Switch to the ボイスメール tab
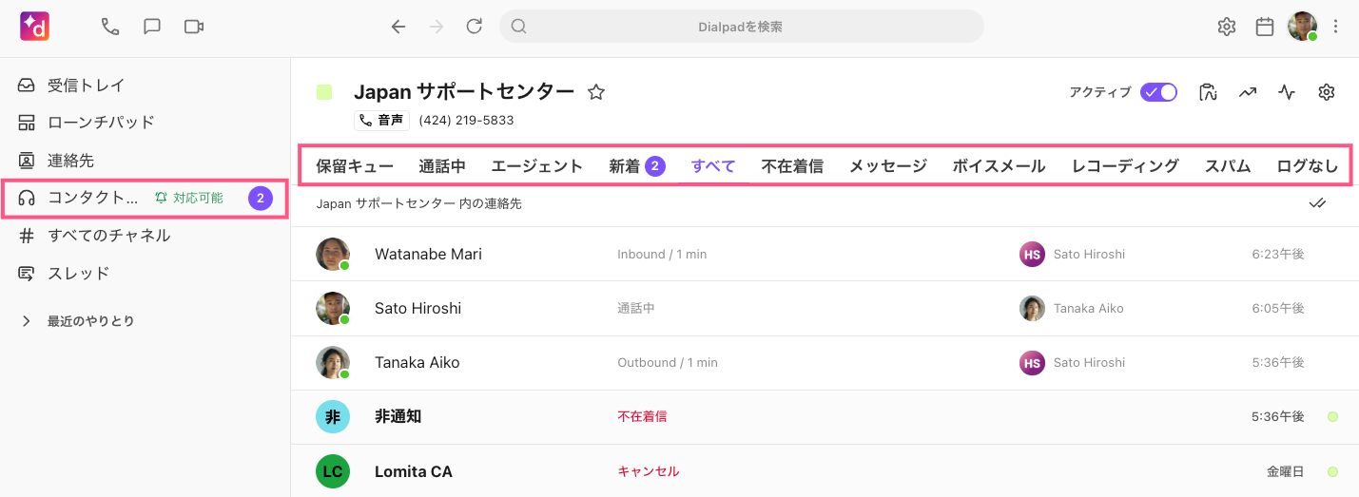Viewport: 1359px width, 497px height. 999,166
